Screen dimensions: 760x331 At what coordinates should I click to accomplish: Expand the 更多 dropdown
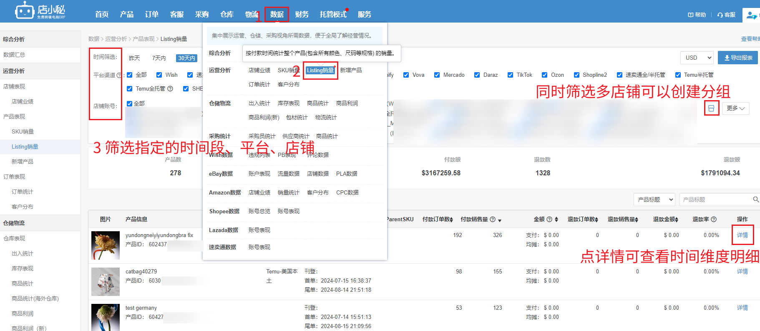click(735, 108)
